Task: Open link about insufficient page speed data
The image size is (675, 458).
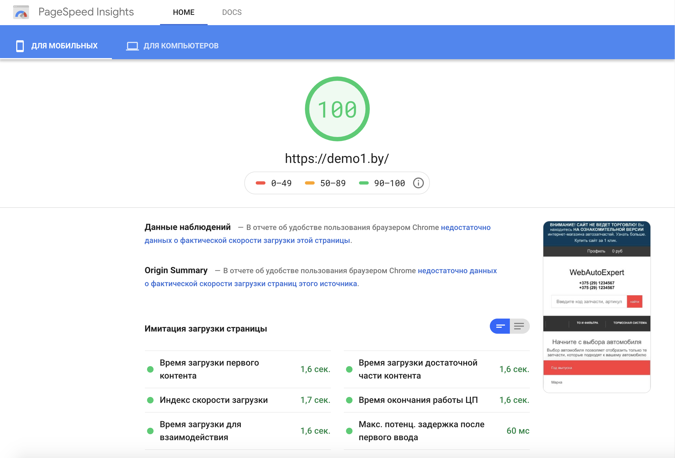Action: tap(247, 240)
